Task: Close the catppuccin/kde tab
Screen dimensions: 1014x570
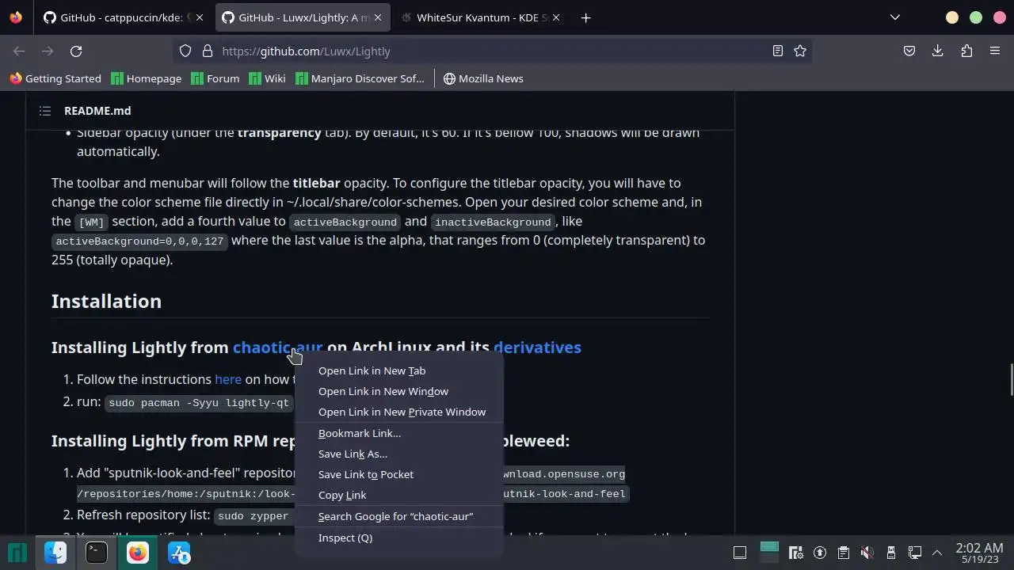Action: pyautogui.click(x=199, y=17)
